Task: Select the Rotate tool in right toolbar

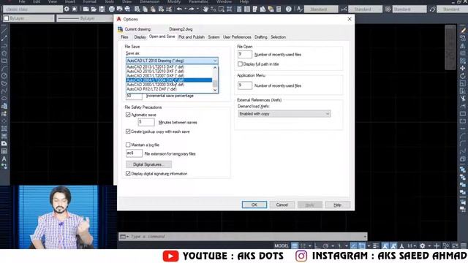Action: [463, 76]
